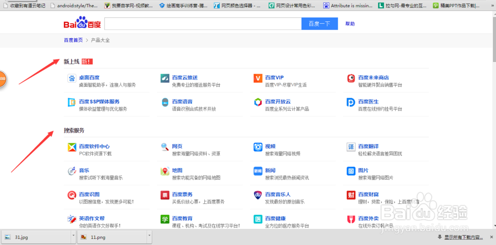496x245 pixels.
Task: Open the 我要自学网 bookmark
Action: tap(129, 5)
